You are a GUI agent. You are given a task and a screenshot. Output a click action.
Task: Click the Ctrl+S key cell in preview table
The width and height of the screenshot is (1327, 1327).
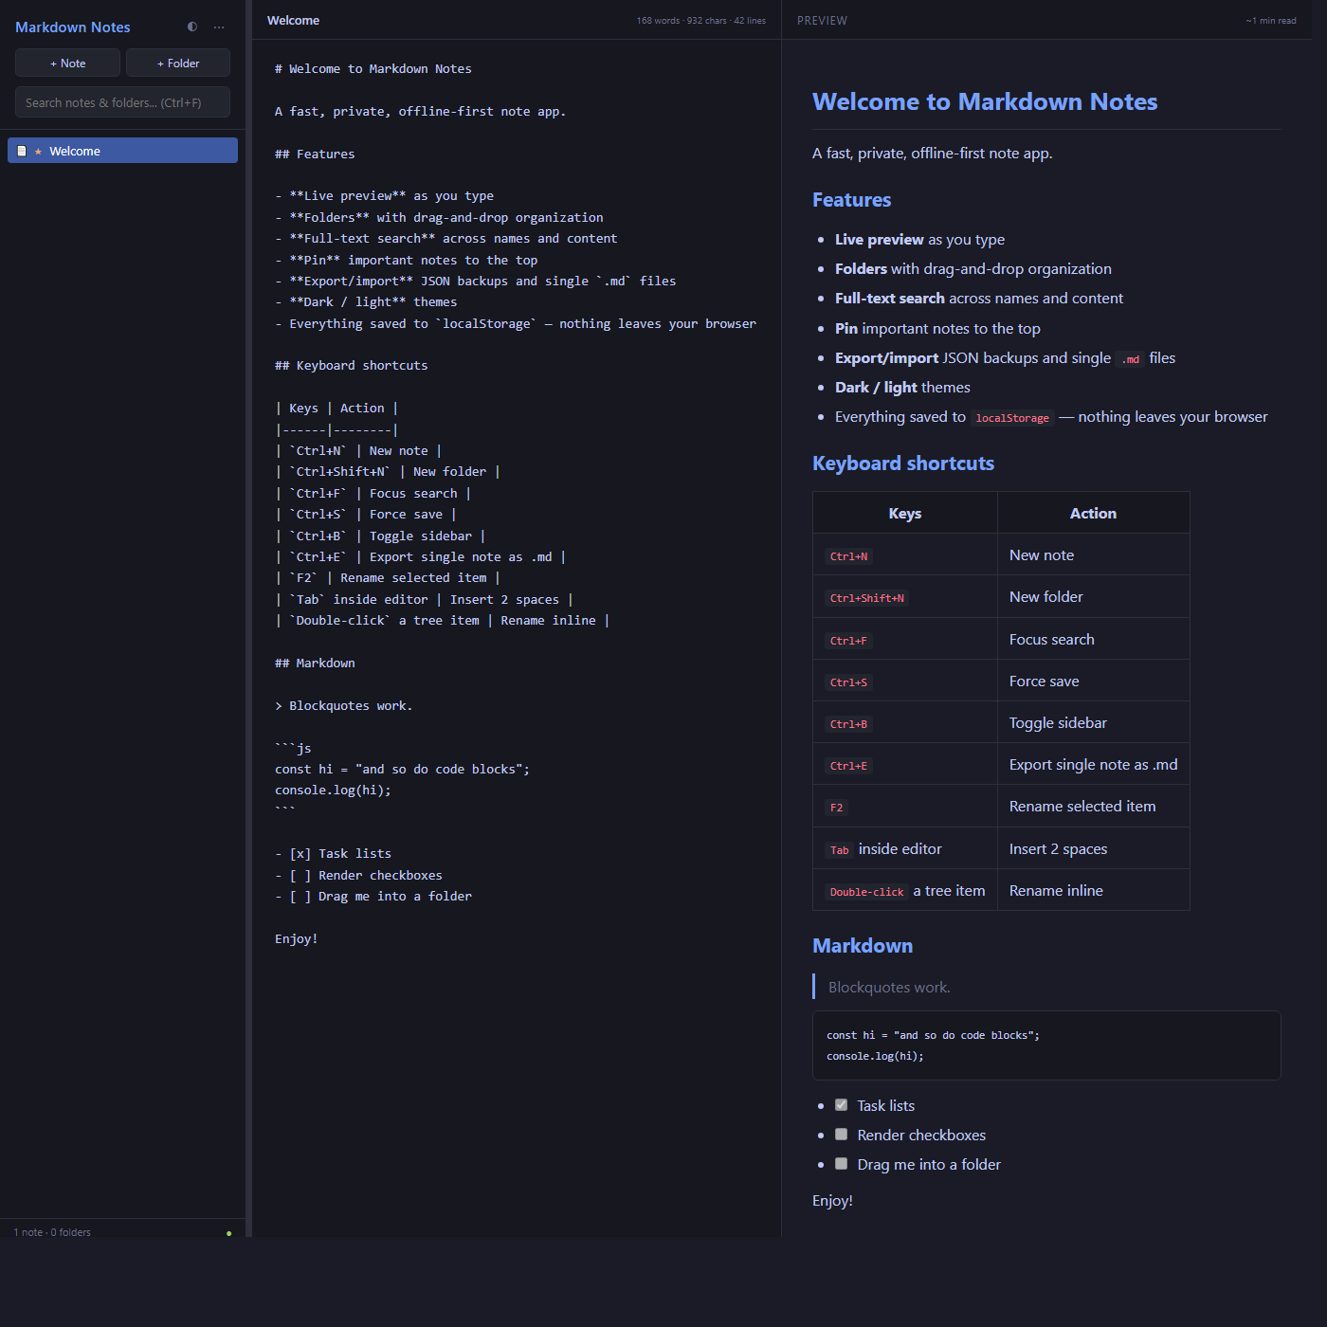point(905,681)
